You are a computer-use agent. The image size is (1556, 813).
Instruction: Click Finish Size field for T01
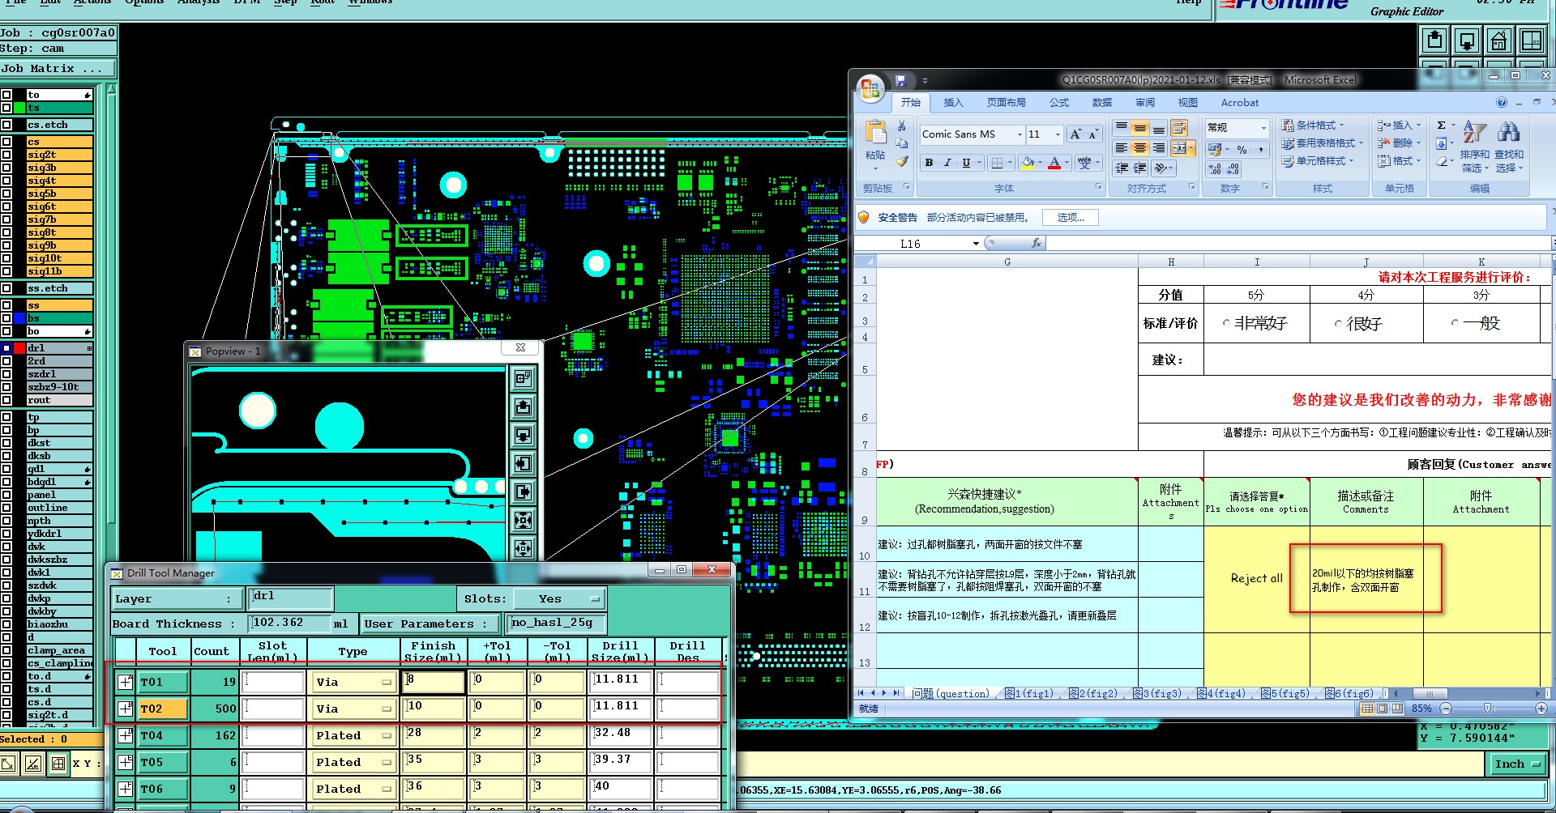(434, 683)
